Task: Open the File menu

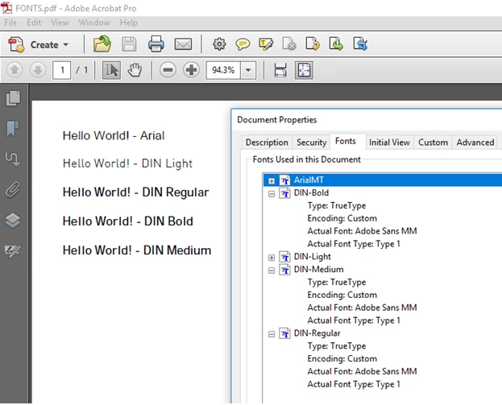Action: point(10,23)
